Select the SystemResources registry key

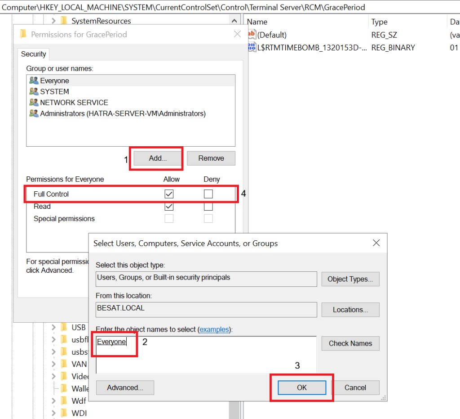coord(101,21)
